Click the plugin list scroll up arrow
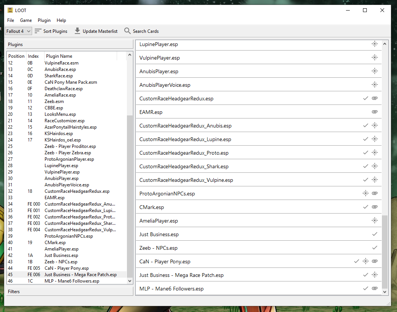This screenshot has height=312, width=397. (x=130, y=55)
